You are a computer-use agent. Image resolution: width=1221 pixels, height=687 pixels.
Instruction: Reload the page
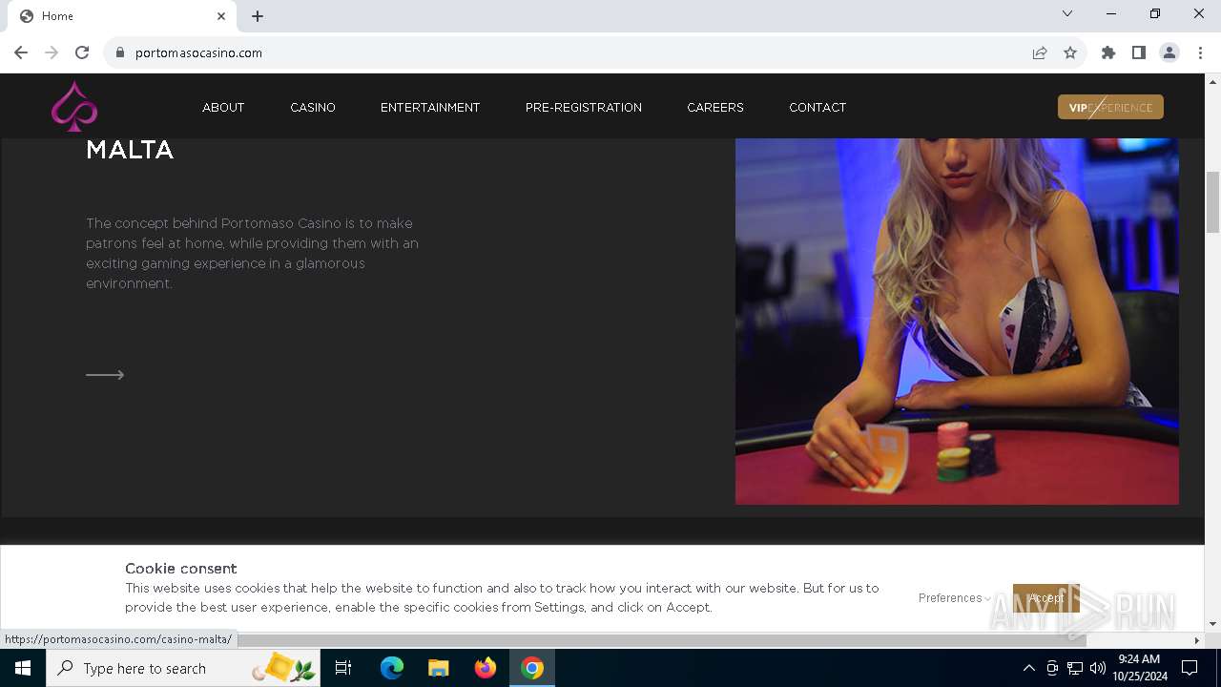click(82, 52)
